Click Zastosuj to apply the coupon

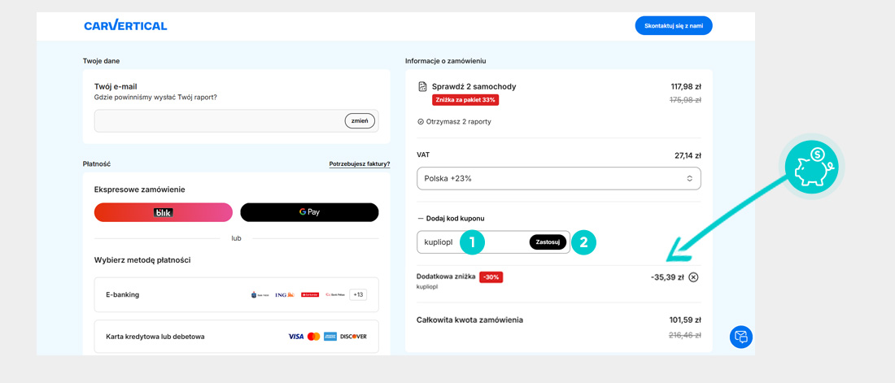(x=548, y=242)
